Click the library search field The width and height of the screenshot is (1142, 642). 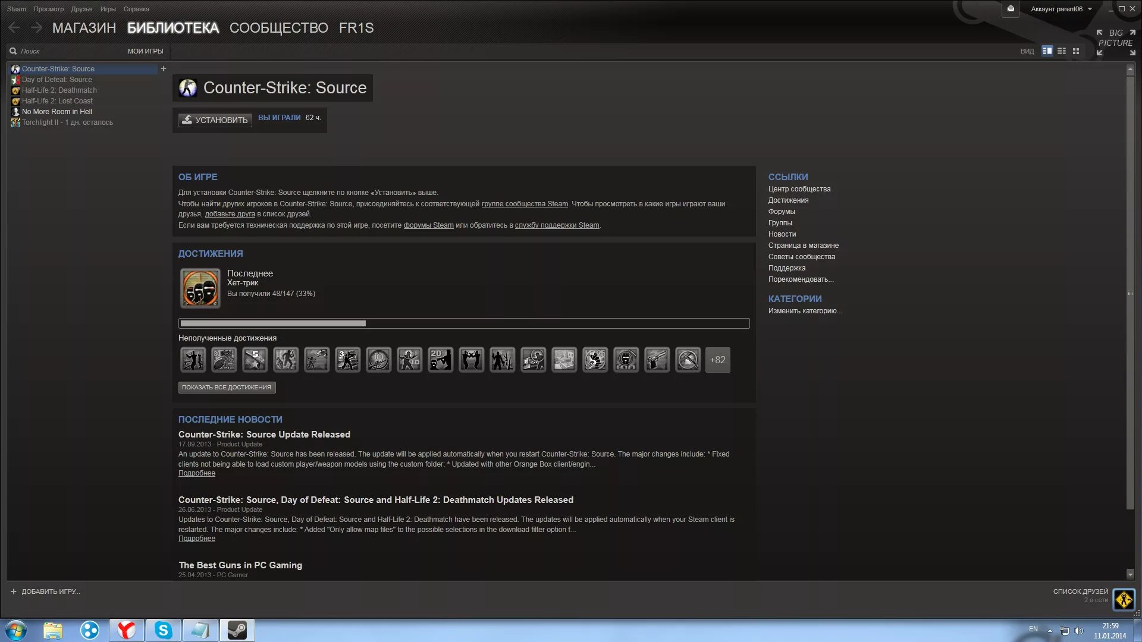click(65, 51)
